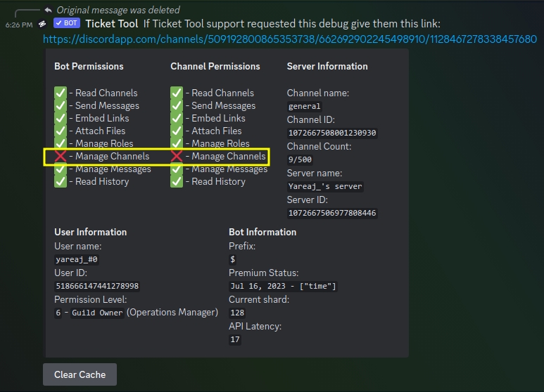Viewport: 544px width, 392px height.
Task: Click the bot avatar icon beside timestamp
Action: pos(42,24)
